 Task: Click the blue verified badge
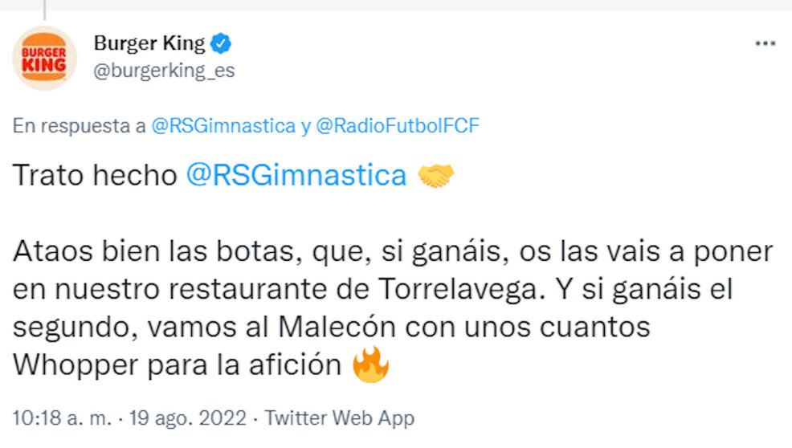(x=221, y=43)
